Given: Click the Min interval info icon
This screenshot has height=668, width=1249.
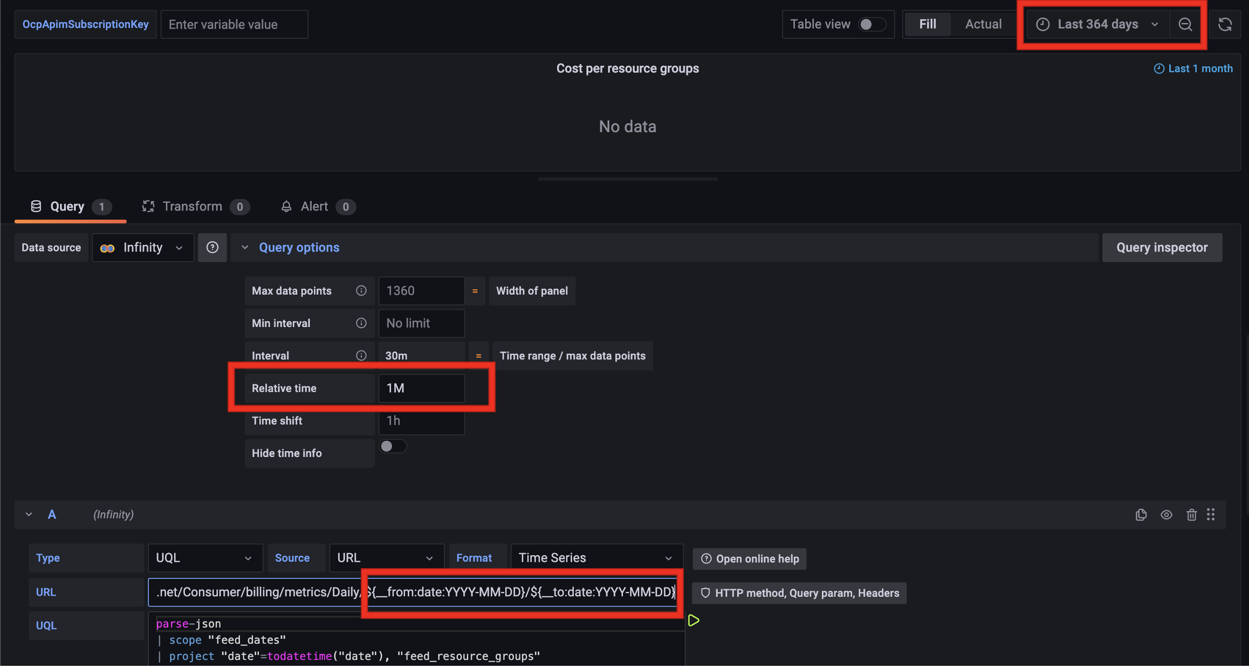Looking at the screenshot, I should click(361, 323).
